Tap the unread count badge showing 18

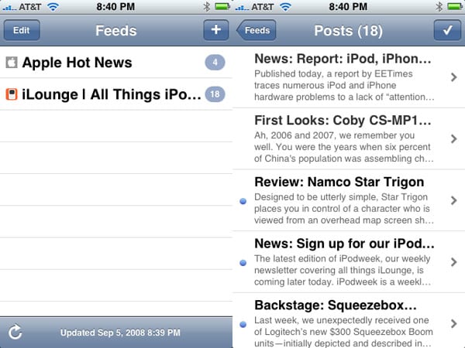(214, 94)
